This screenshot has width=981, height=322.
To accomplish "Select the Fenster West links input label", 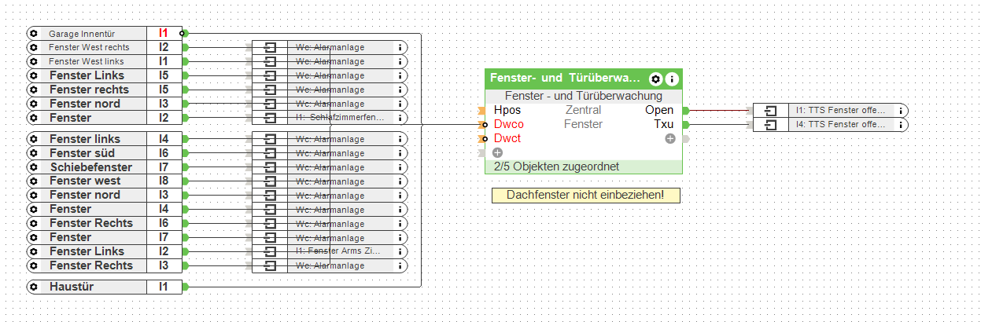I will click(86, 61).
